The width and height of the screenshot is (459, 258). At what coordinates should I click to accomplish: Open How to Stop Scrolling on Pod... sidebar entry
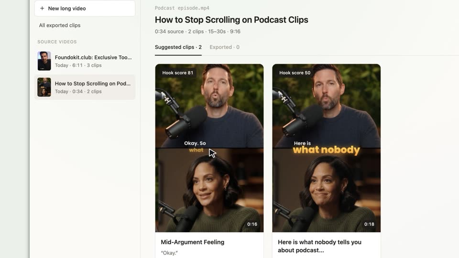click(85, 87)
